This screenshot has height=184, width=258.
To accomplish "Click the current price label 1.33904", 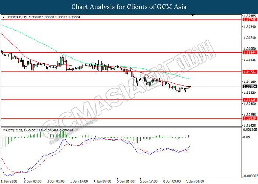I will tap(250, 86).
